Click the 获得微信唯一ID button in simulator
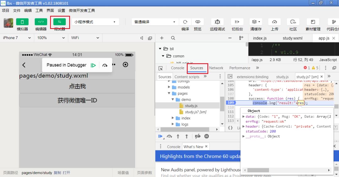The height and width of the screenshot is (177, 339). click(x=77, y=100)
